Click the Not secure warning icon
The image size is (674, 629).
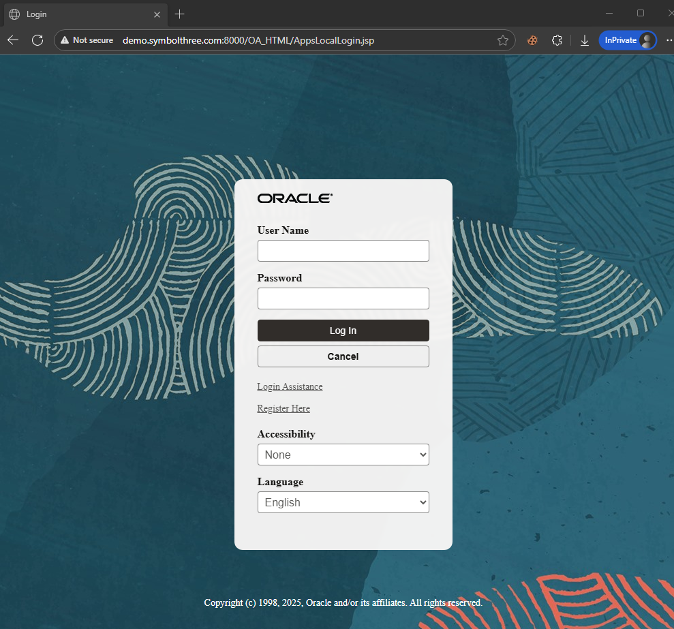click(65, 40)
